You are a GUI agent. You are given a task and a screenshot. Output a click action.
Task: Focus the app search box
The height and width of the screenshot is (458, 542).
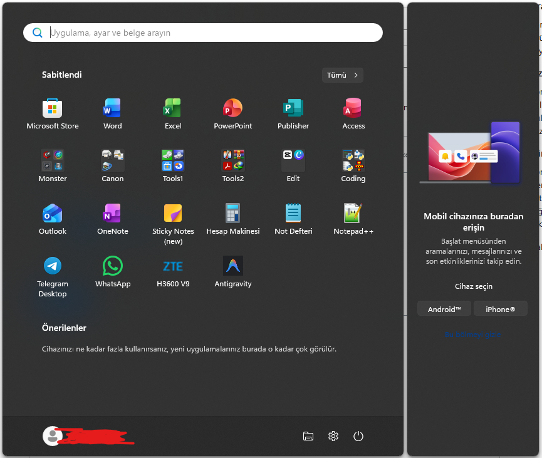(x=203, y=33)
